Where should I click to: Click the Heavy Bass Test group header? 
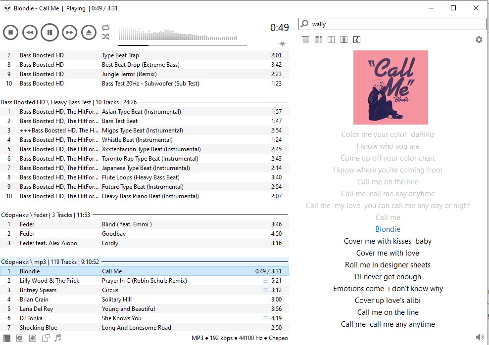click(x=145, y=102)
